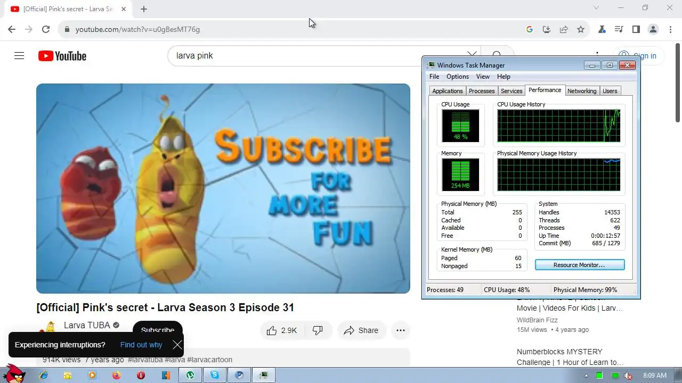Screen dimensions: 682x383
Task: Click the Physical Memory: 99% status entry
Action: pyautogui.click(x=585, y=290)
